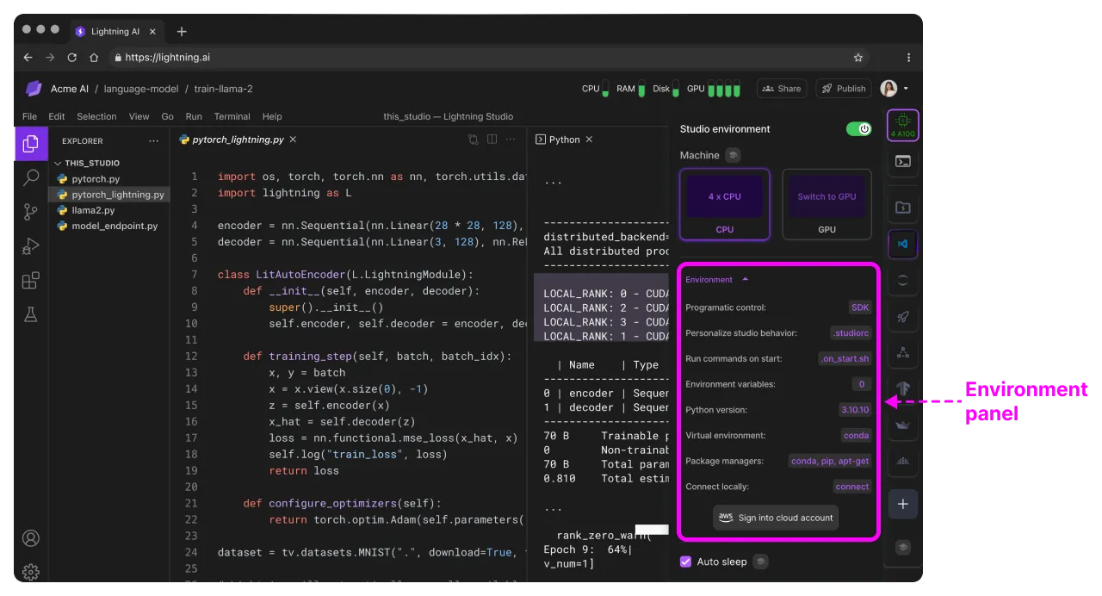
Task: Open the Selection menu
Action: pos(96,116)
